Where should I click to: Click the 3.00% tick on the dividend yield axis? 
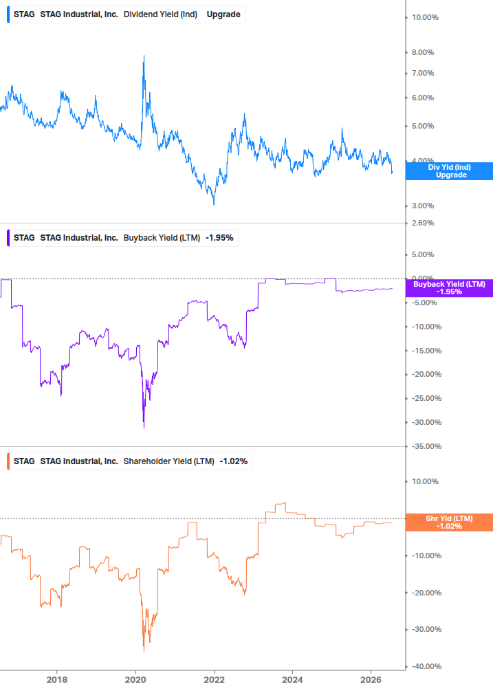click(x=423, y=206)
